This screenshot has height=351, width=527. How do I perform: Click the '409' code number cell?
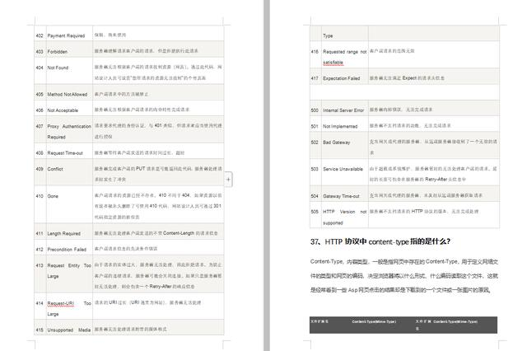click(40, 172)
